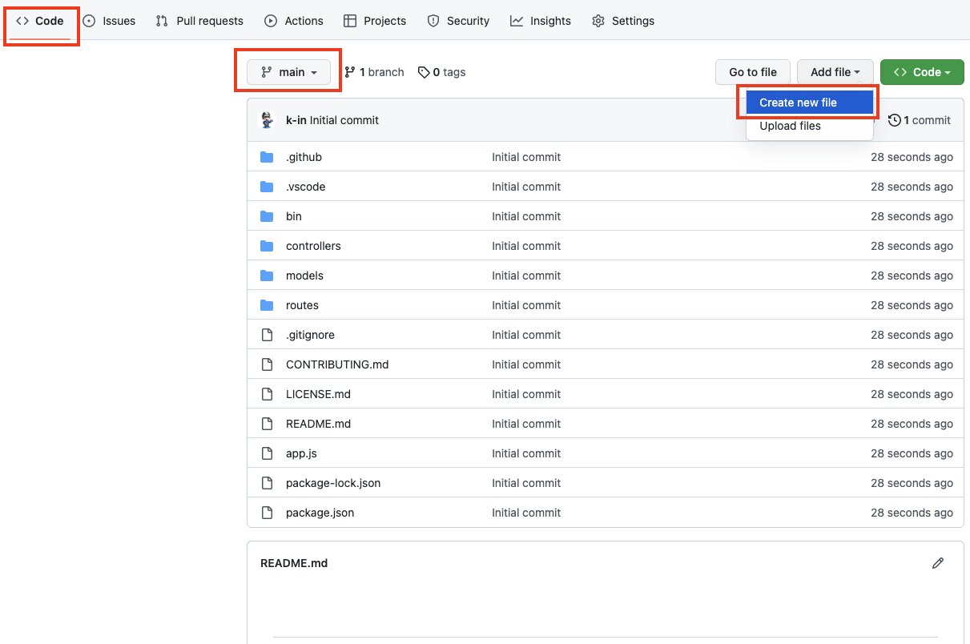970x644 pixels.
Task: Click the folder icon beside .github
Action: [x=267, y=157]
